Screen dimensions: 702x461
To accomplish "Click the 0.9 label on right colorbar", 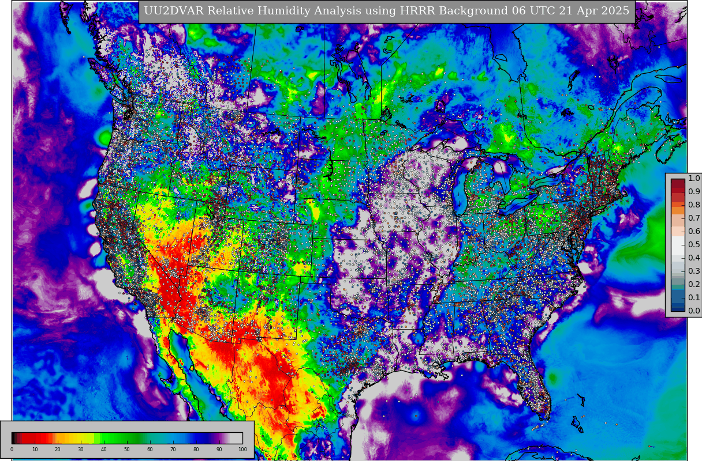I will (x=694, y=191).
